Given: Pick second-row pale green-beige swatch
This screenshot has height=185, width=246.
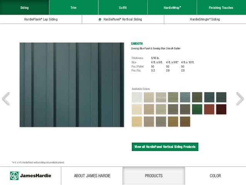Looking at the screenshot, I should pos(161,109).
